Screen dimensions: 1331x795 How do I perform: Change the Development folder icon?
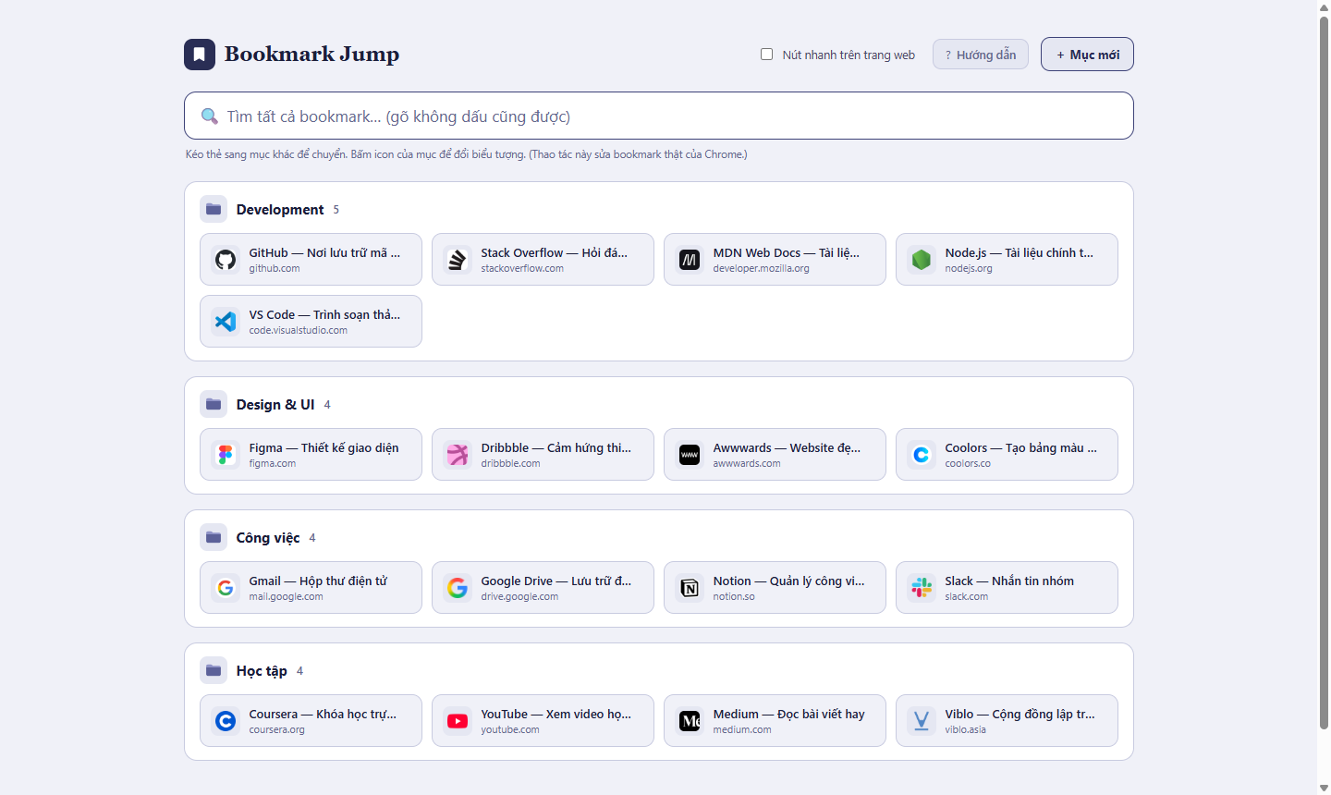[214, 209]
